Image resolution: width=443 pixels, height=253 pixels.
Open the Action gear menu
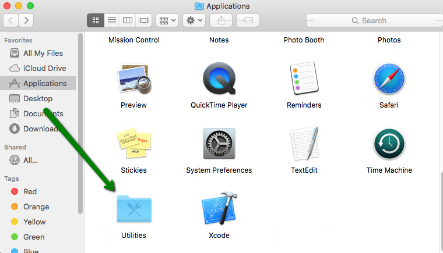pyautogui.click(x=194, y=20)
